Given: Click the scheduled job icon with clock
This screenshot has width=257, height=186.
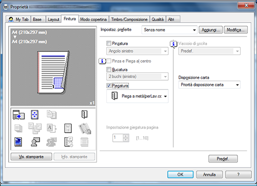Looking at the screenshot, I should click(68, 142).
